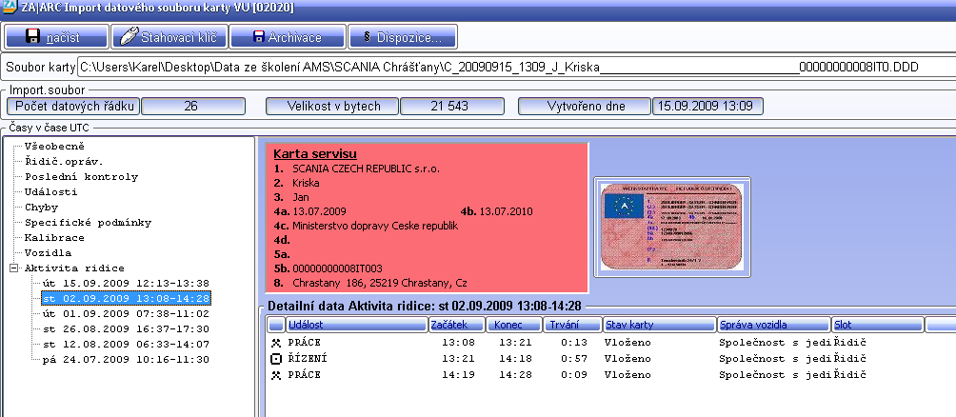Select 'Řidič.opráv.' tree node
Viewport: 956px width, 417px height.
pyautogui.click(x=64, y=162)
